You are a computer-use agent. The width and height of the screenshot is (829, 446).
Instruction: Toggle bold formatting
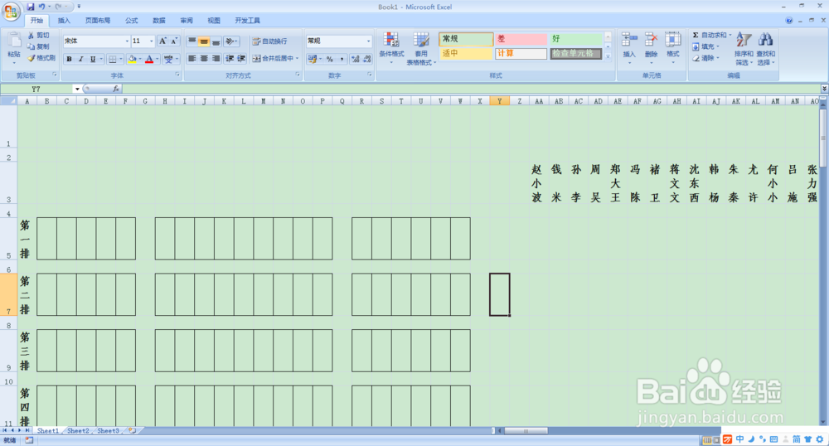pyautogui.click(x=70, y=59)
